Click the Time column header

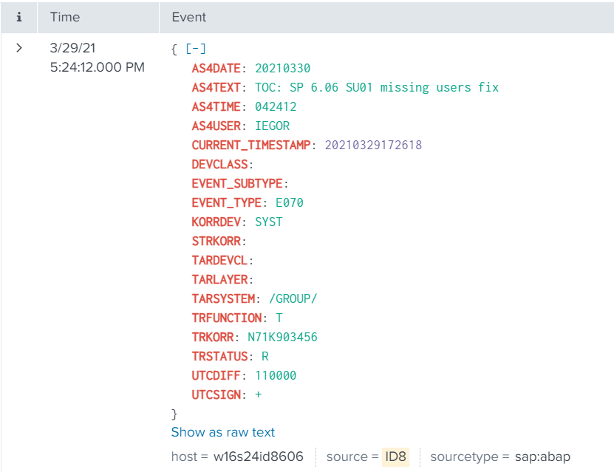65,17
